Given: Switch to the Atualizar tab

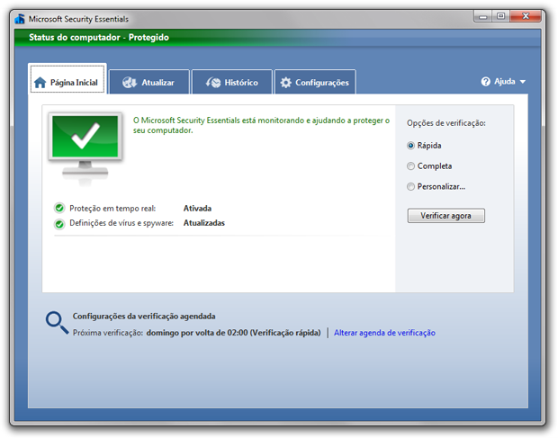Looking at the screenshot, I should [x=149, y=82].
